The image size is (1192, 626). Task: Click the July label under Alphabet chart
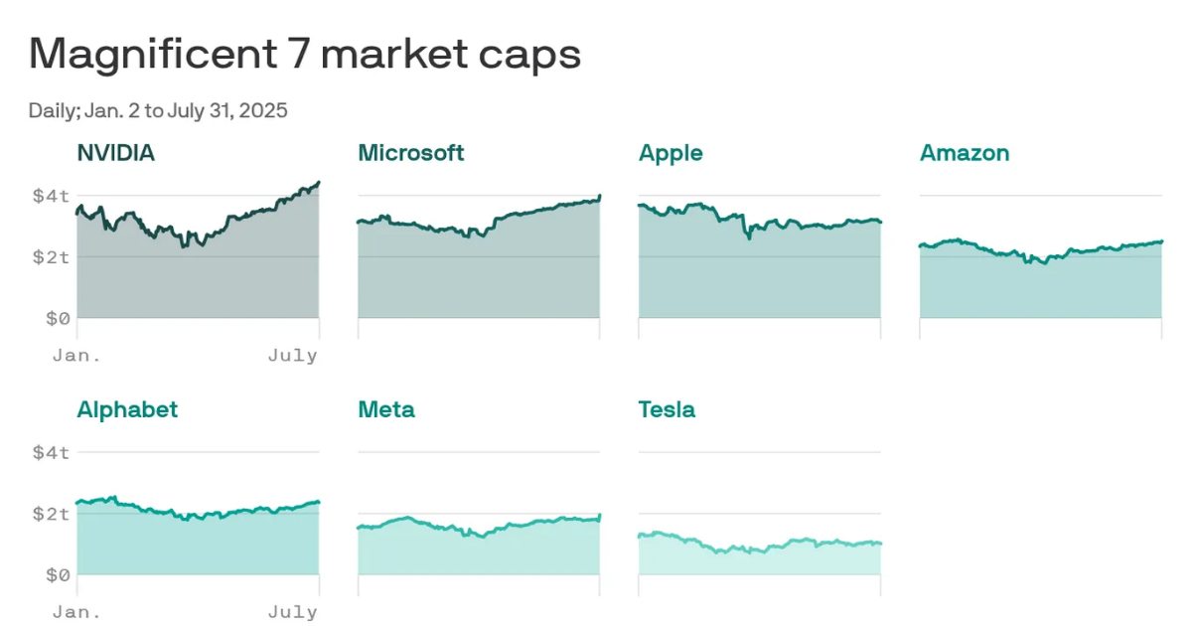(x=292, y=612)
